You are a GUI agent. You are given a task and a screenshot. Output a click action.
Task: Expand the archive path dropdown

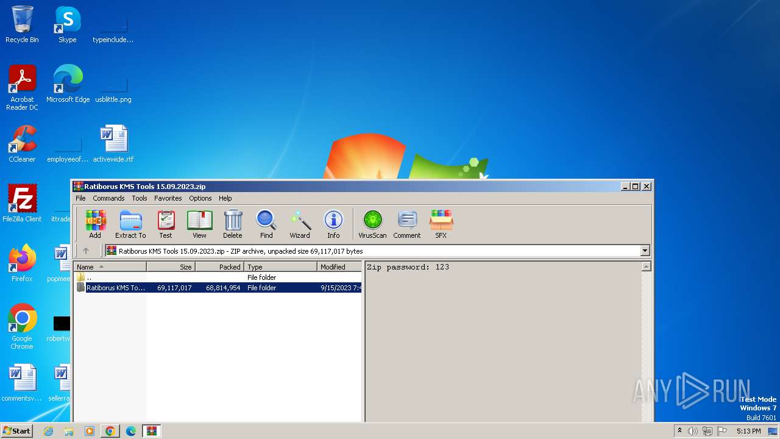pos(645,251)
